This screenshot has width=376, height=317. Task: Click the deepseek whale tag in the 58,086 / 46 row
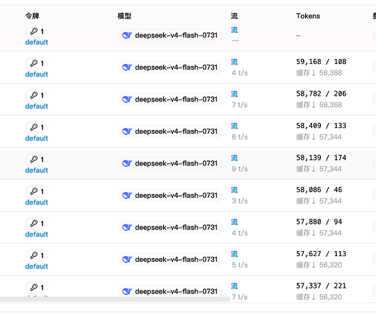[170, 195]
